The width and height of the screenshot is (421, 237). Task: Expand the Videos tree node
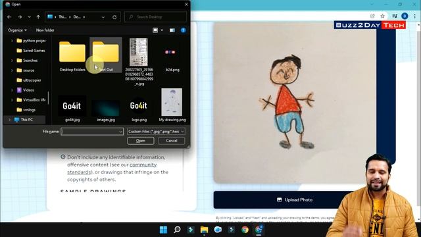[12, 90]
